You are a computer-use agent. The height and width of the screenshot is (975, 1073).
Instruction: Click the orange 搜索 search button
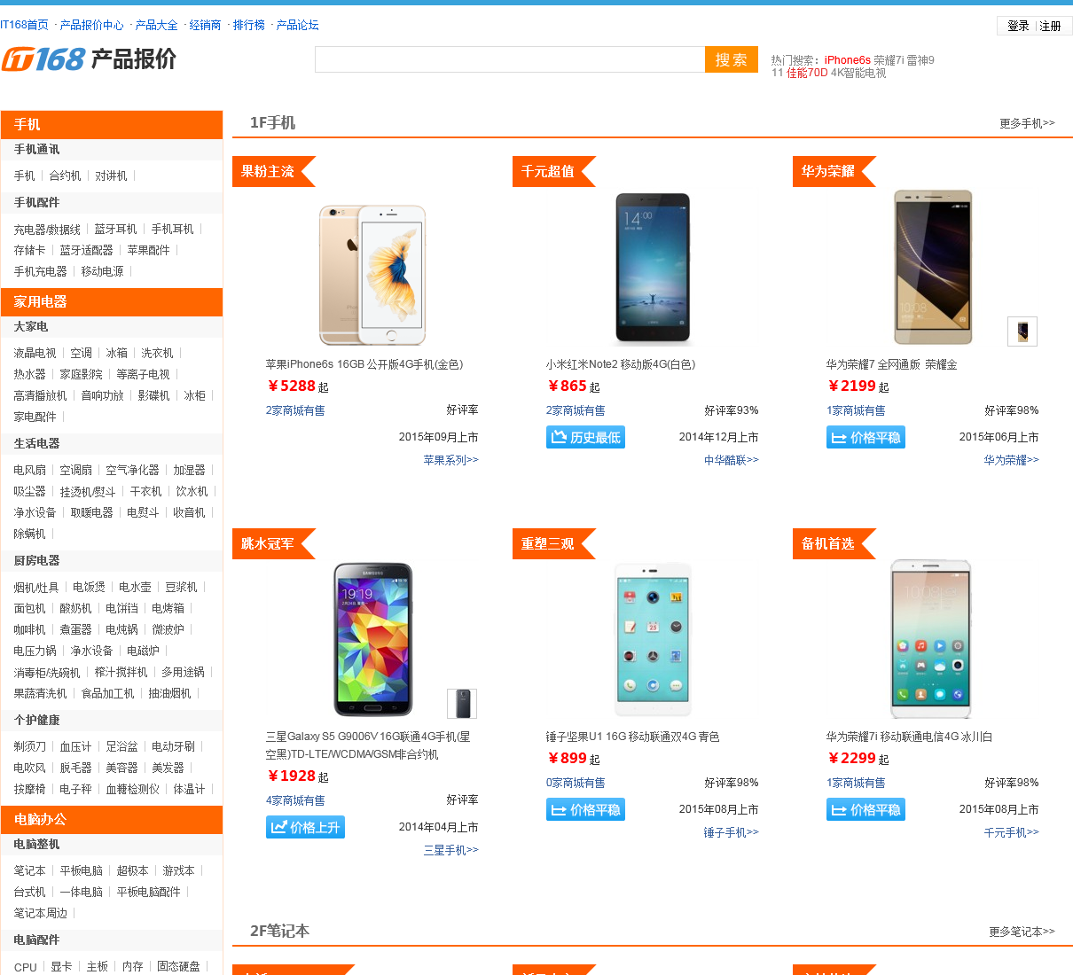click(x=732, y=59)
